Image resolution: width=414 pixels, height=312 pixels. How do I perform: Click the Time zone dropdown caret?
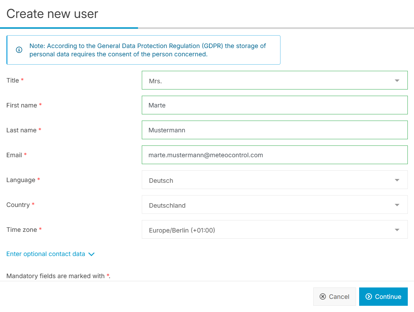397,229
